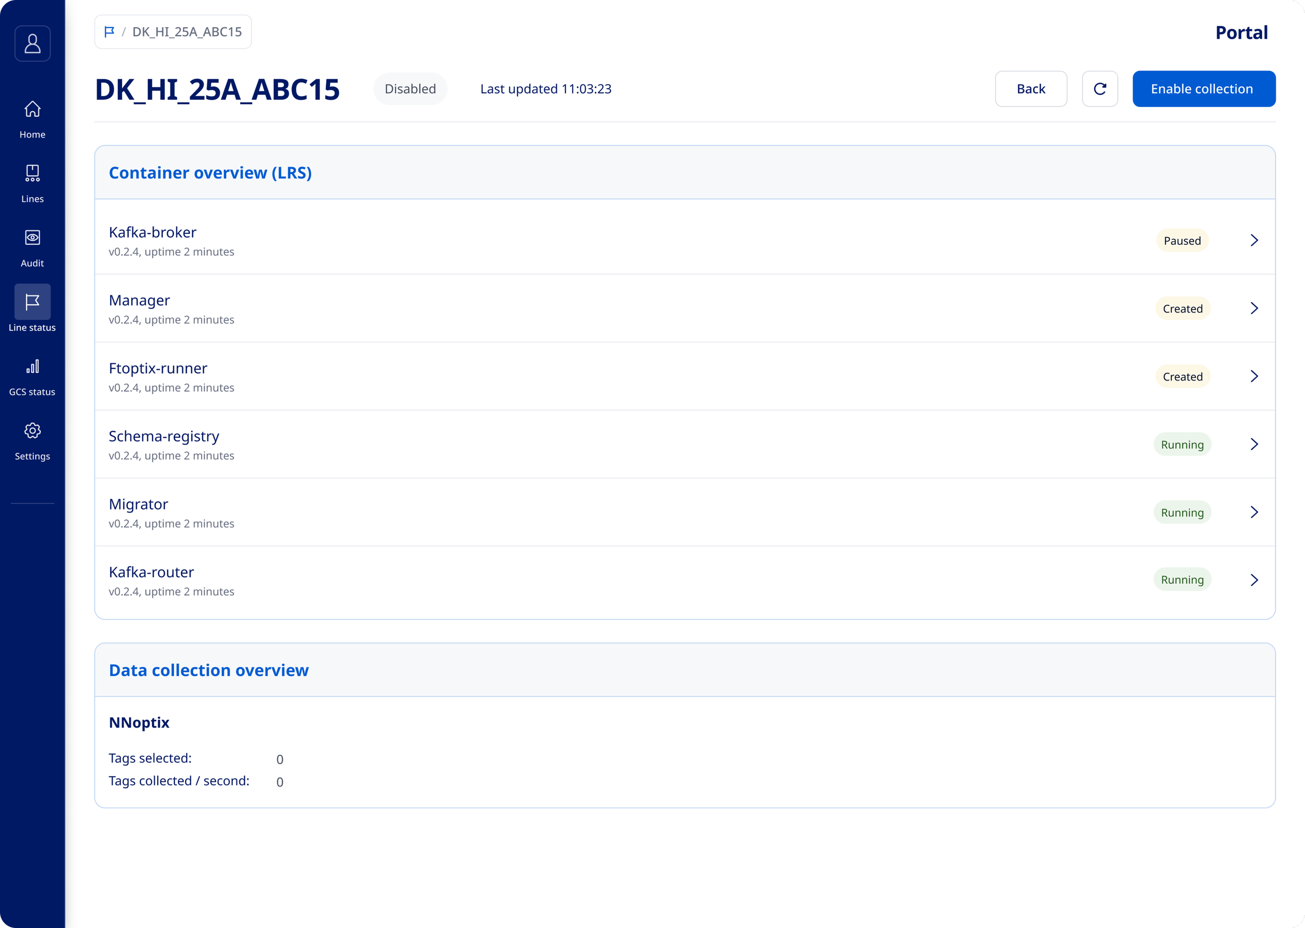Click the Created badge on Ftoptix-runner
Viewport: 1305px width, 928px height.
click(x=1183, y=376)
